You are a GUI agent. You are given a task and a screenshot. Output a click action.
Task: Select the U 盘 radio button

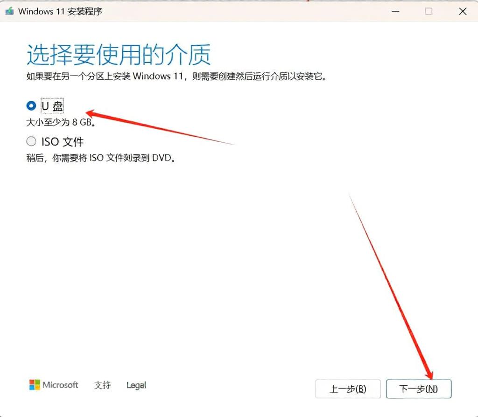pos(31,106)
